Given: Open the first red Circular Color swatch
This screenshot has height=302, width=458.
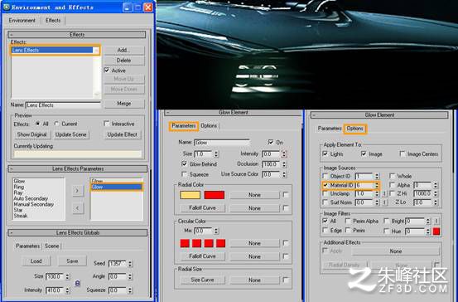Looking at the screenshot, I should [x=185, y=243].
